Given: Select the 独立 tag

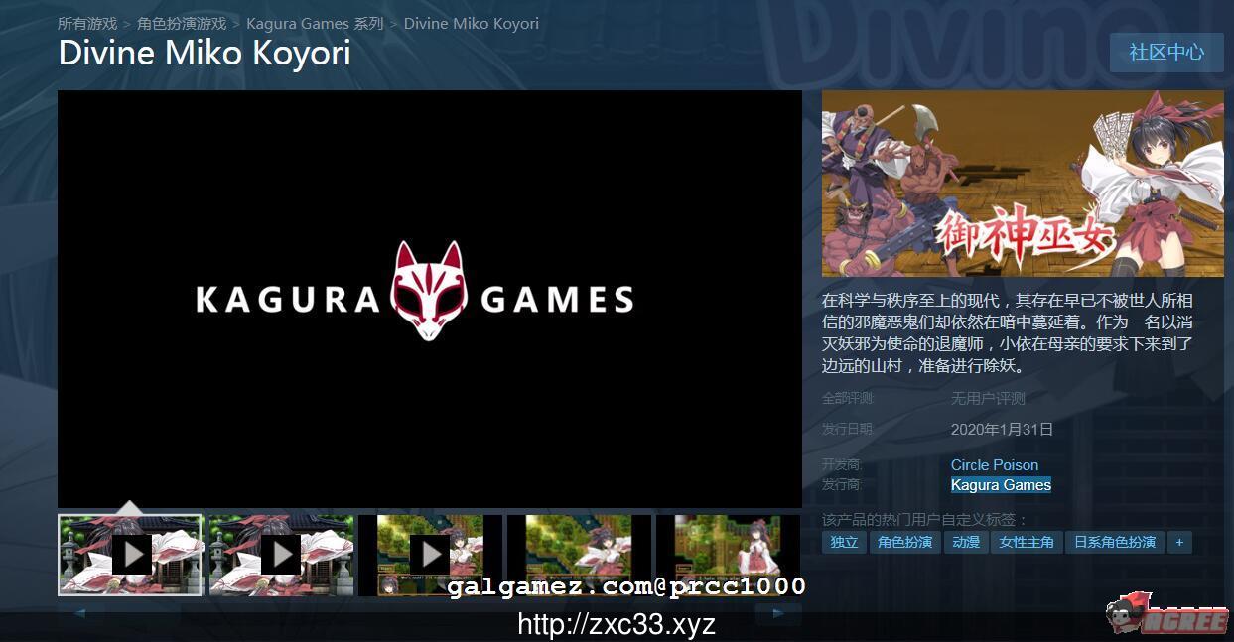Looking at the screenshot, I should (844, 542).
